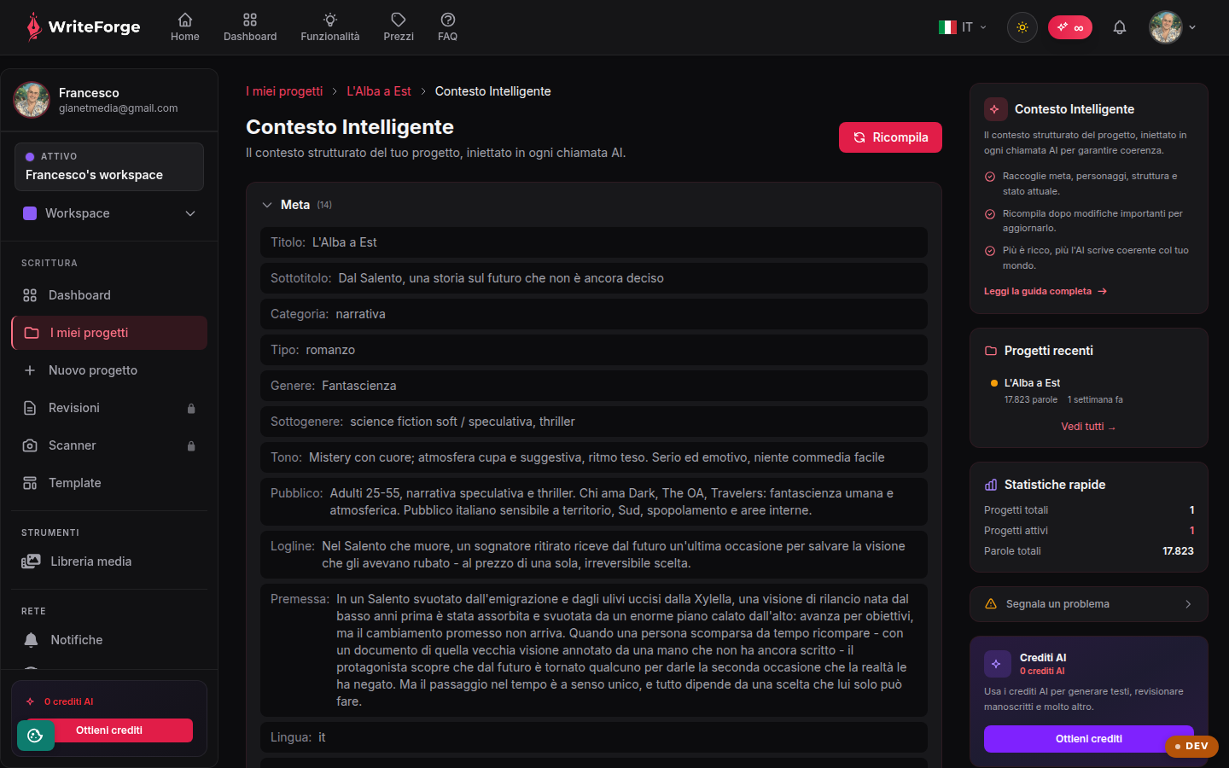Click the email gianetmedia@gmail.com
The width and height of the screenshot is (1229, 768).
(119, 108)
